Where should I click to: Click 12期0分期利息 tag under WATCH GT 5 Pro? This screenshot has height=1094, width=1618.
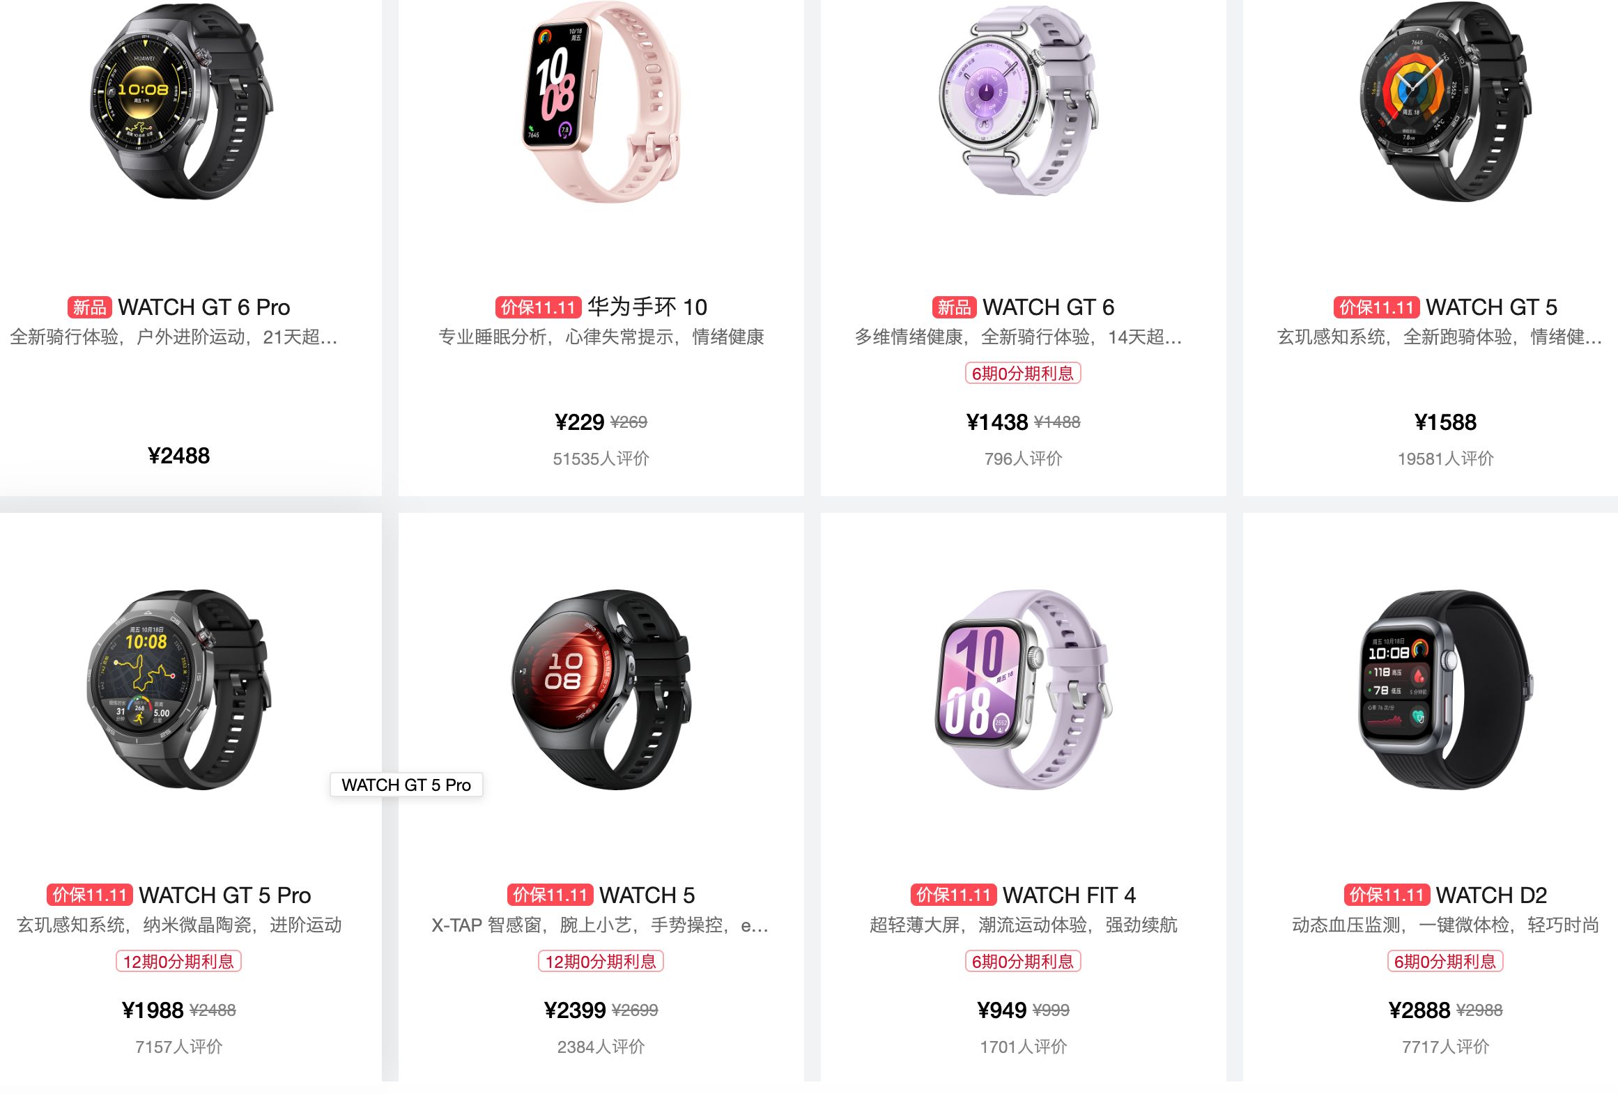click(179, 962)
